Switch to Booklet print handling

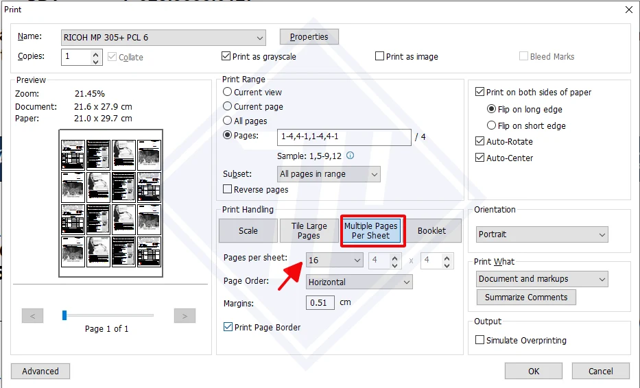click(432, 230)
